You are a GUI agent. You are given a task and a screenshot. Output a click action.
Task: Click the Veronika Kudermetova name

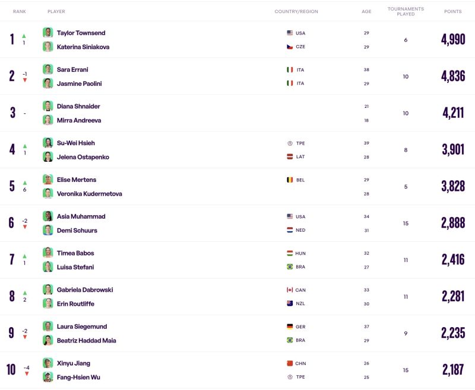pyautogui.click(x=90, y=194)
